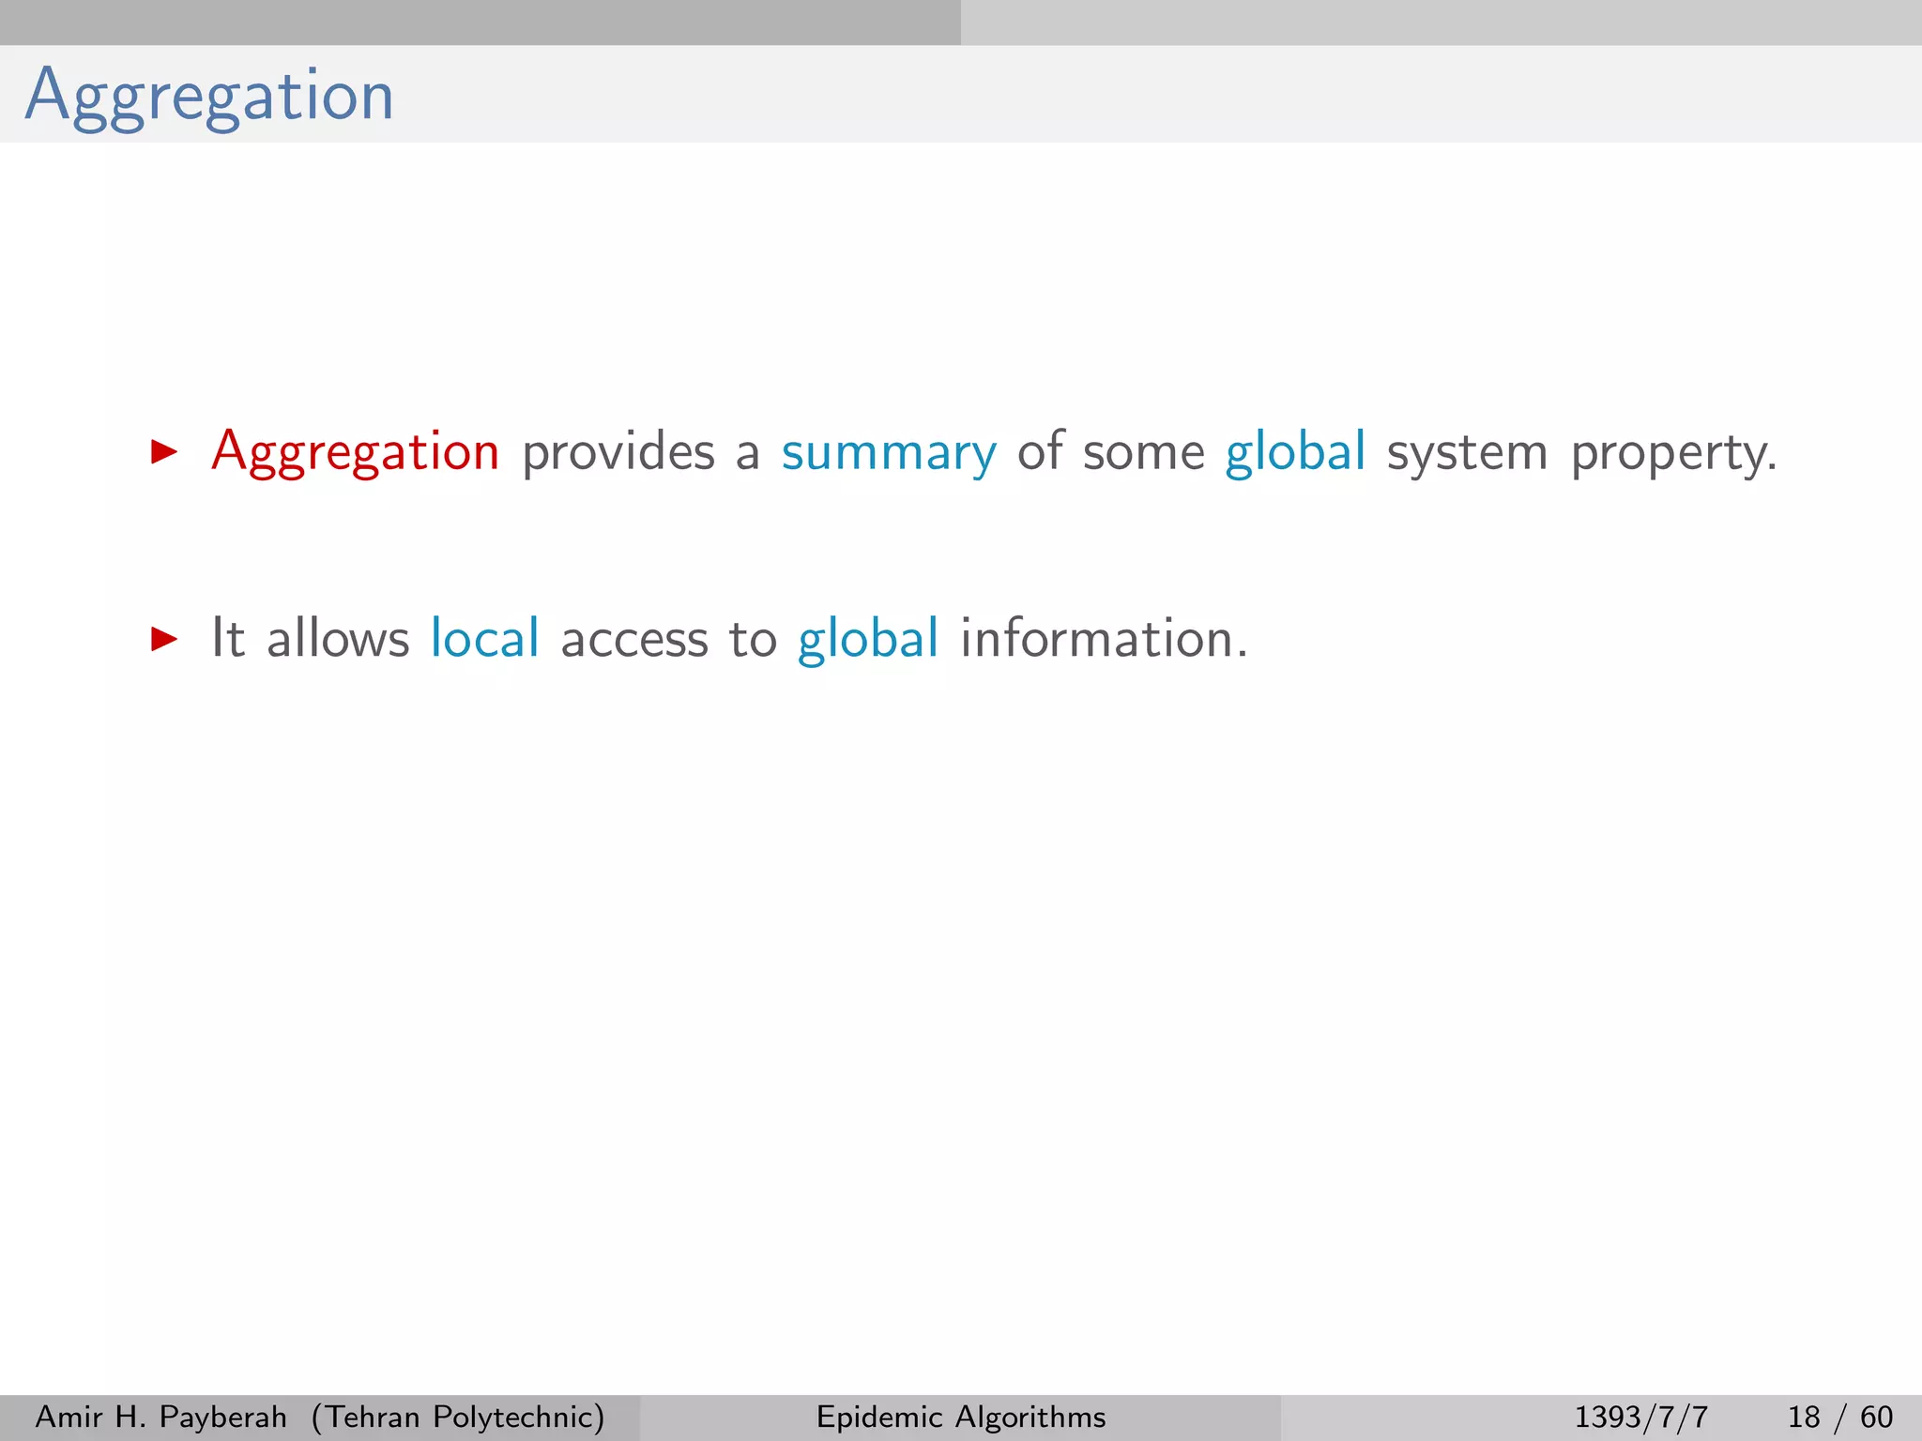The height and width of the screenshot is (1441, 1922).
Task: Click the blue word local
Action: pos(484,639)
